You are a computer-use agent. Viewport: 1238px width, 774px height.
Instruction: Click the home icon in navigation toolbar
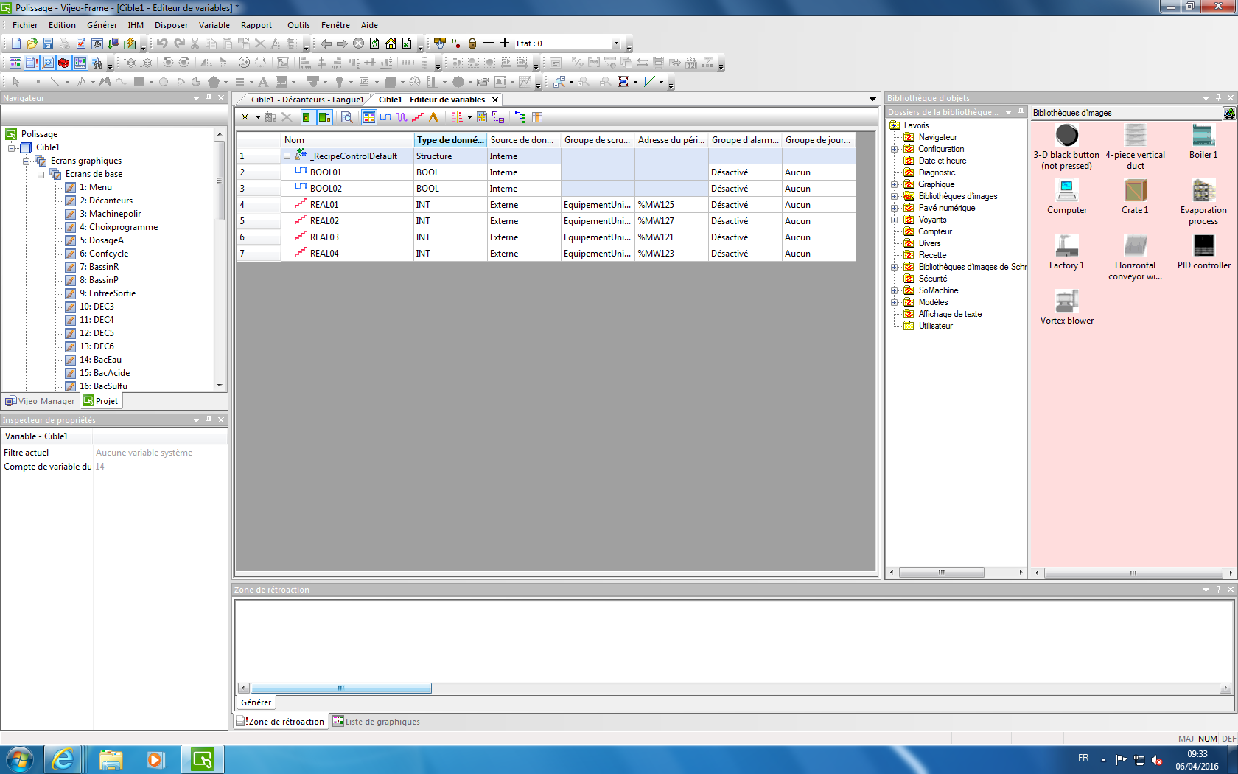coord(391,43)
